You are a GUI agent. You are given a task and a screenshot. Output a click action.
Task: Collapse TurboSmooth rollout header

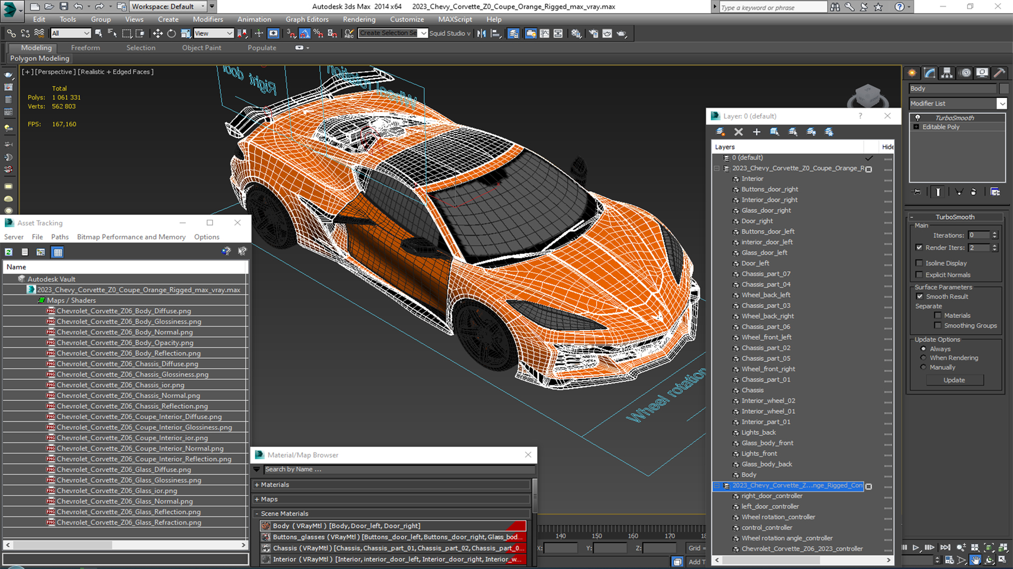(954, 217)
